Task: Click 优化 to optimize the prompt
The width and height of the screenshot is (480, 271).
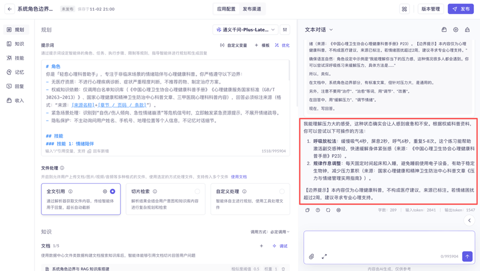Action: (x=282, y=45)
